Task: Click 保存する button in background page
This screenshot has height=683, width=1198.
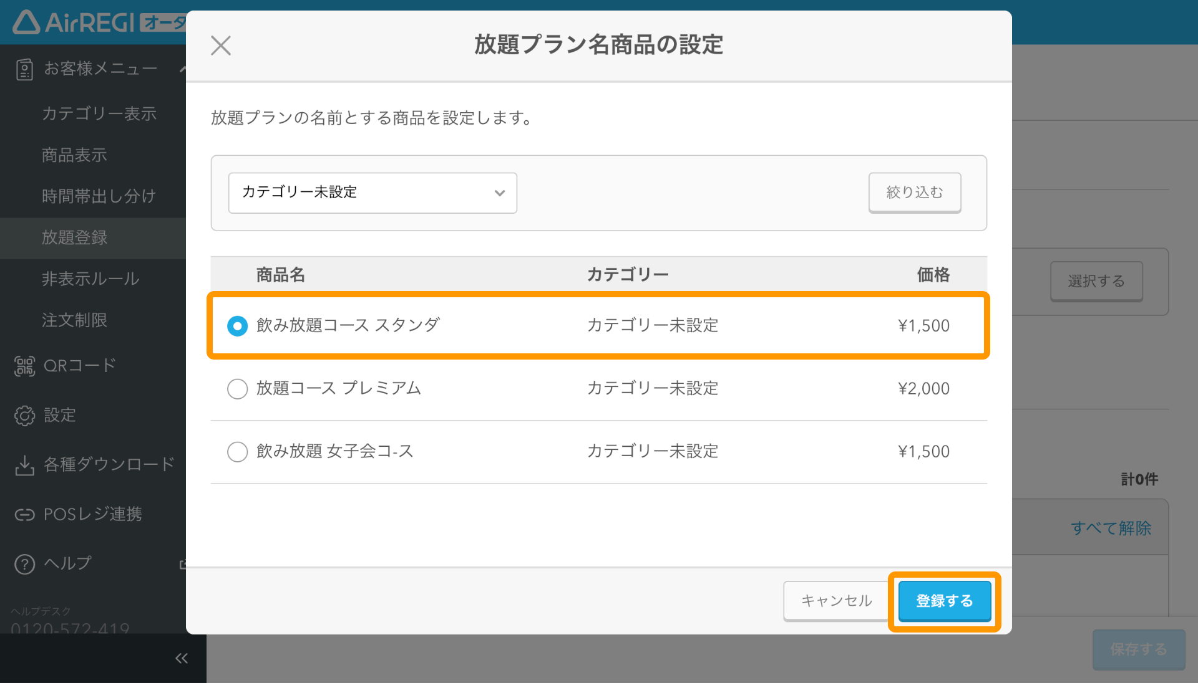Action: point(1139,649)
